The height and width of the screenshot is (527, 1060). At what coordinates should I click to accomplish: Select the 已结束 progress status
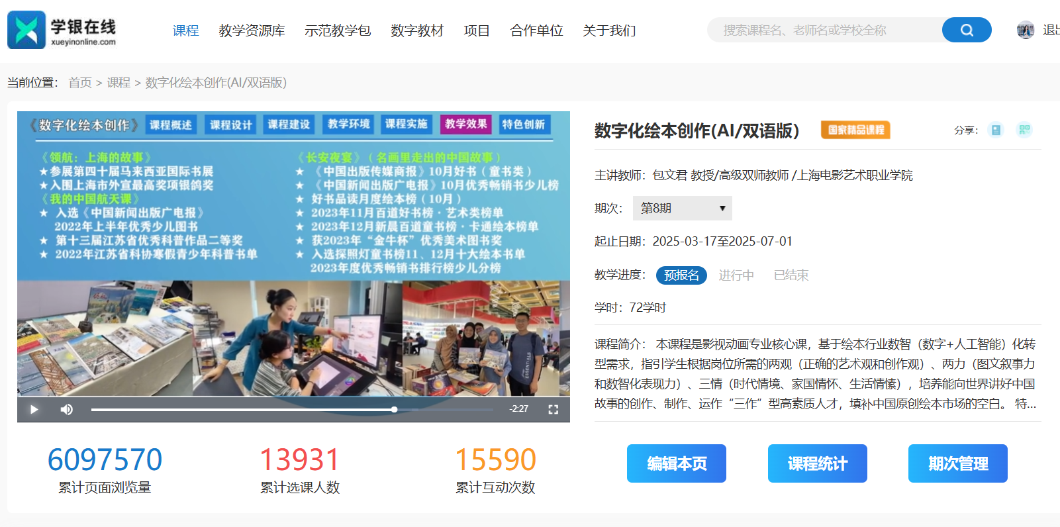(x=791, y=275)
